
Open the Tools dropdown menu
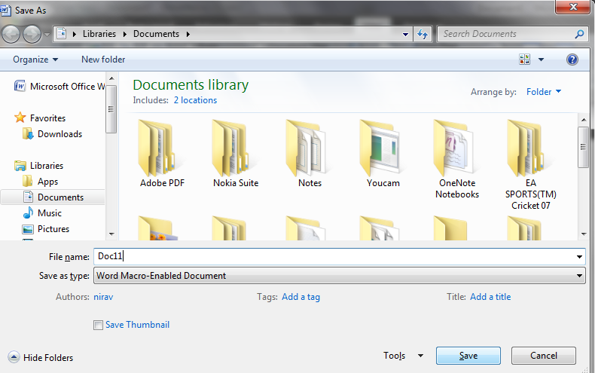click(x=403, y=356)
